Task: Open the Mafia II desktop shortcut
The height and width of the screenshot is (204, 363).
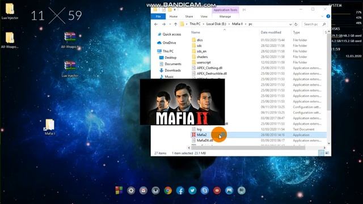Action: (50, 127)
